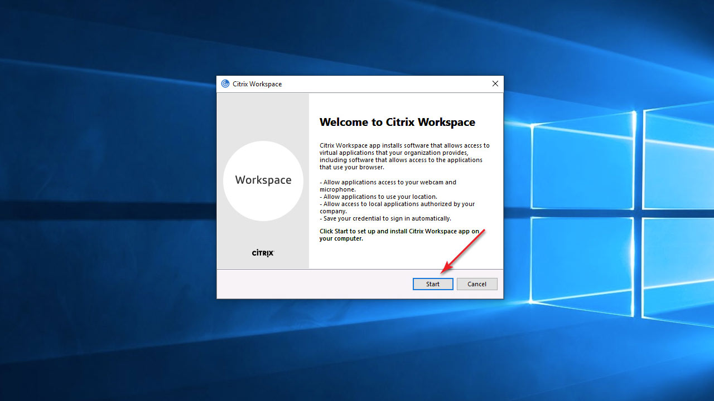Viewport: 714px width, 401px height.
Task: Click the "use your location" bullet line
Action: coord(379,197)
